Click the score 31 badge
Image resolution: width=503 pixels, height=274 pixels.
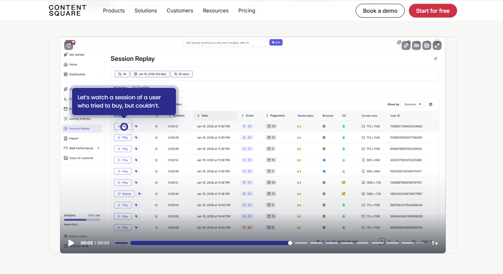(247, 149)
